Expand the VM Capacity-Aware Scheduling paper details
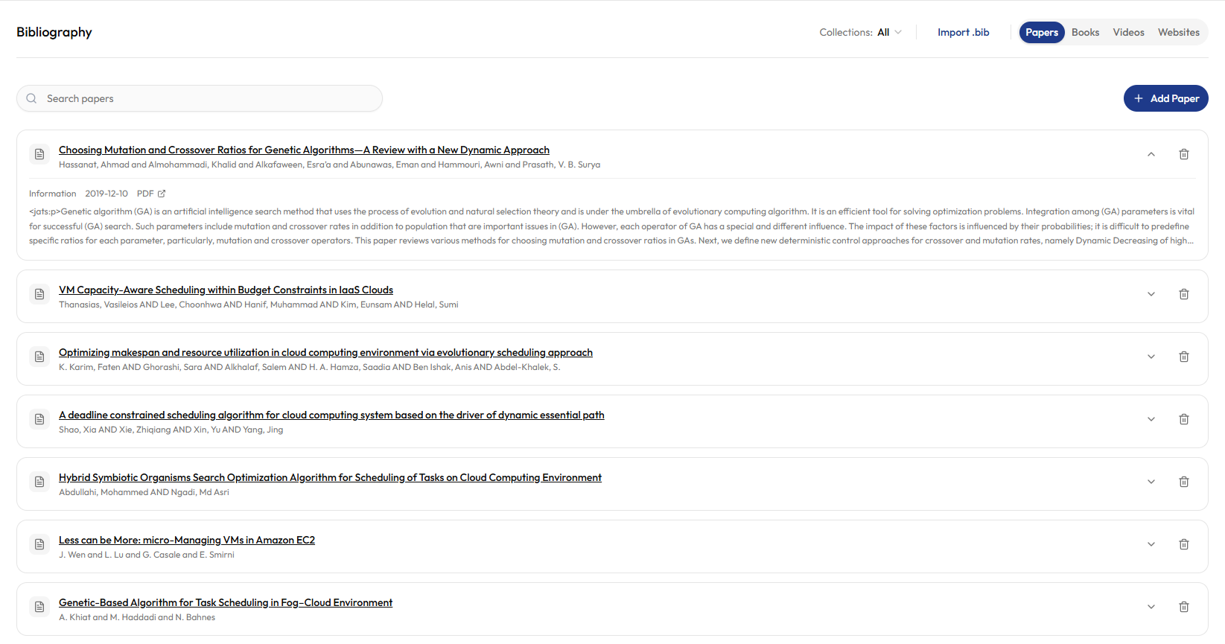The image size is (1225, 644). click(x=1151, y=294)
